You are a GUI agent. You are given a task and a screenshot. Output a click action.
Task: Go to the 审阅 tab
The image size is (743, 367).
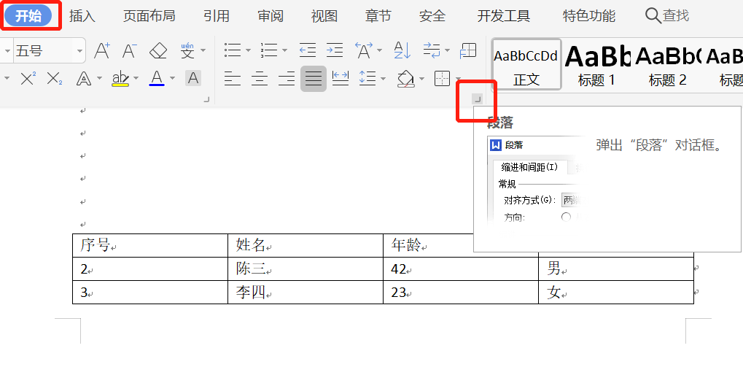tap(271, 16)
